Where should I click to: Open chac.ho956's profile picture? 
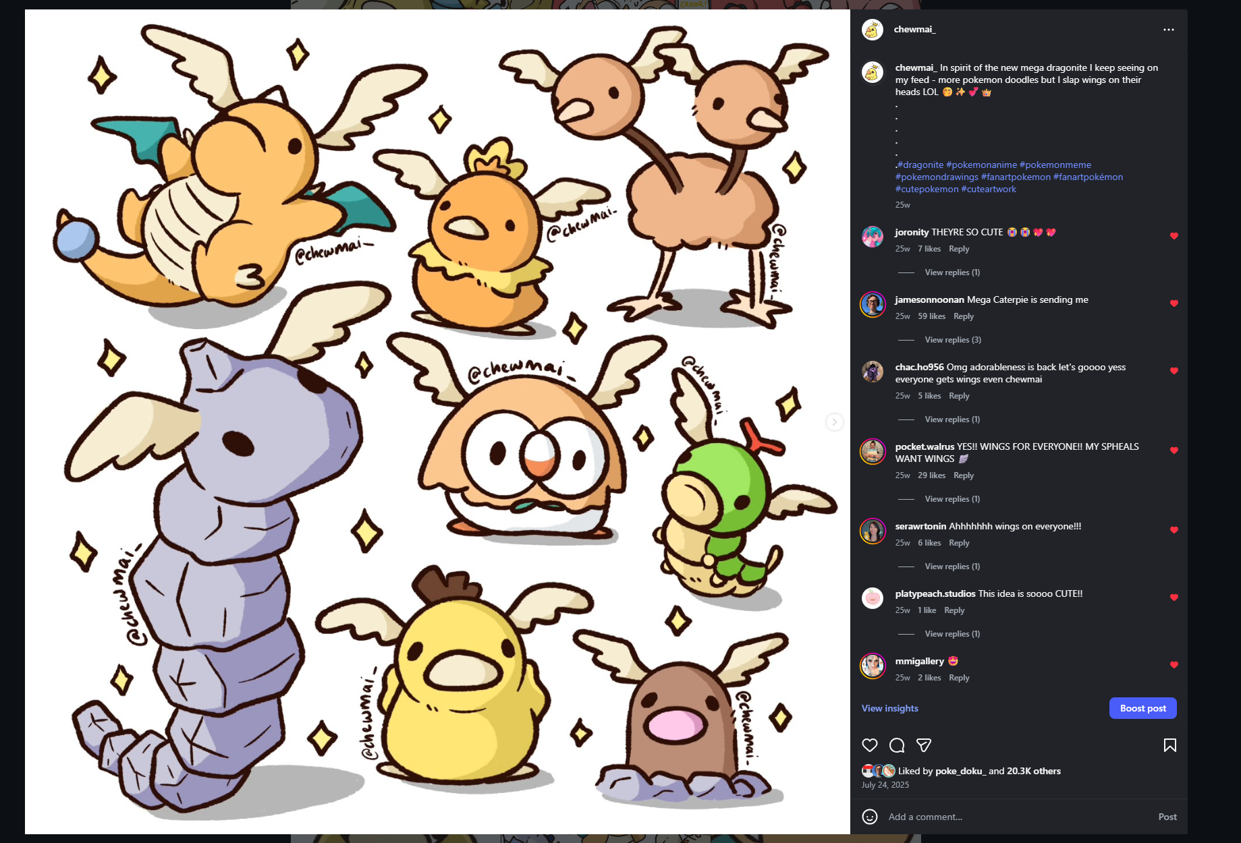tap(873, 372)
